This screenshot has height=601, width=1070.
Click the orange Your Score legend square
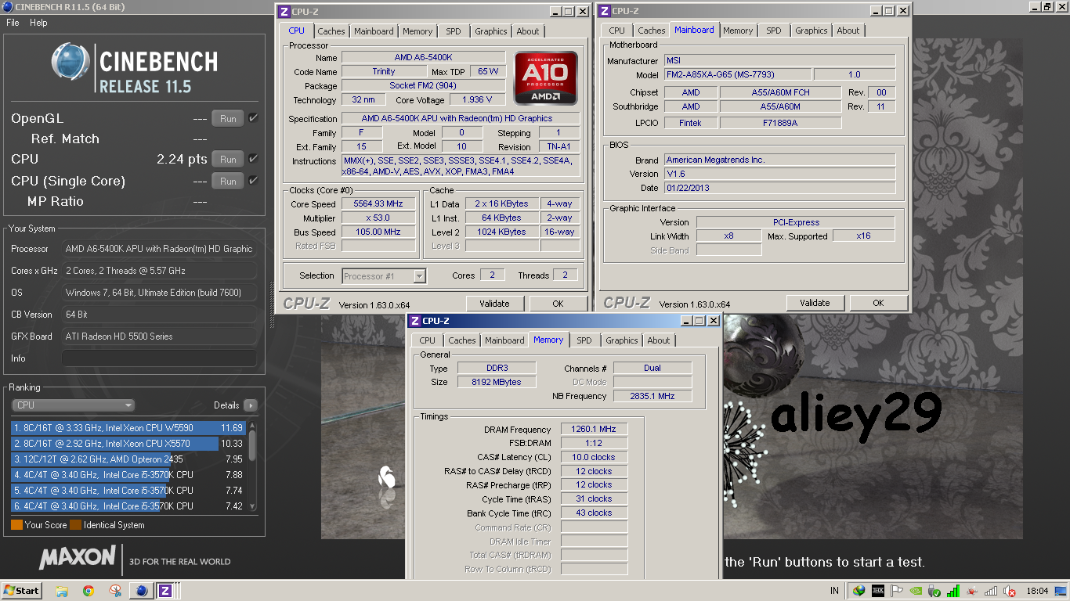[16, 525]
